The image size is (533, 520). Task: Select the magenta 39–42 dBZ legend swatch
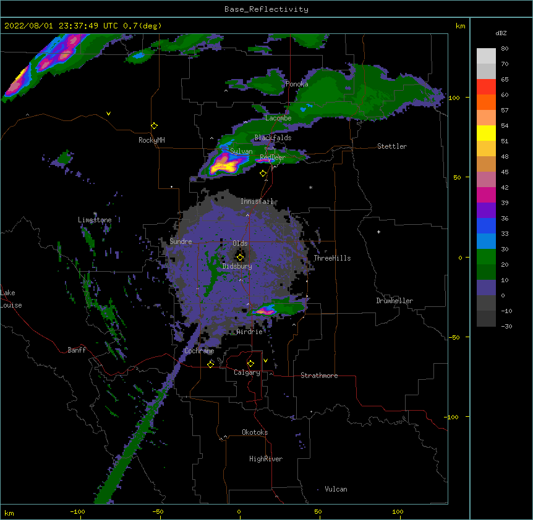pos(486,195)
